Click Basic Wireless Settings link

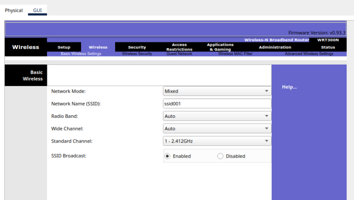81,54
